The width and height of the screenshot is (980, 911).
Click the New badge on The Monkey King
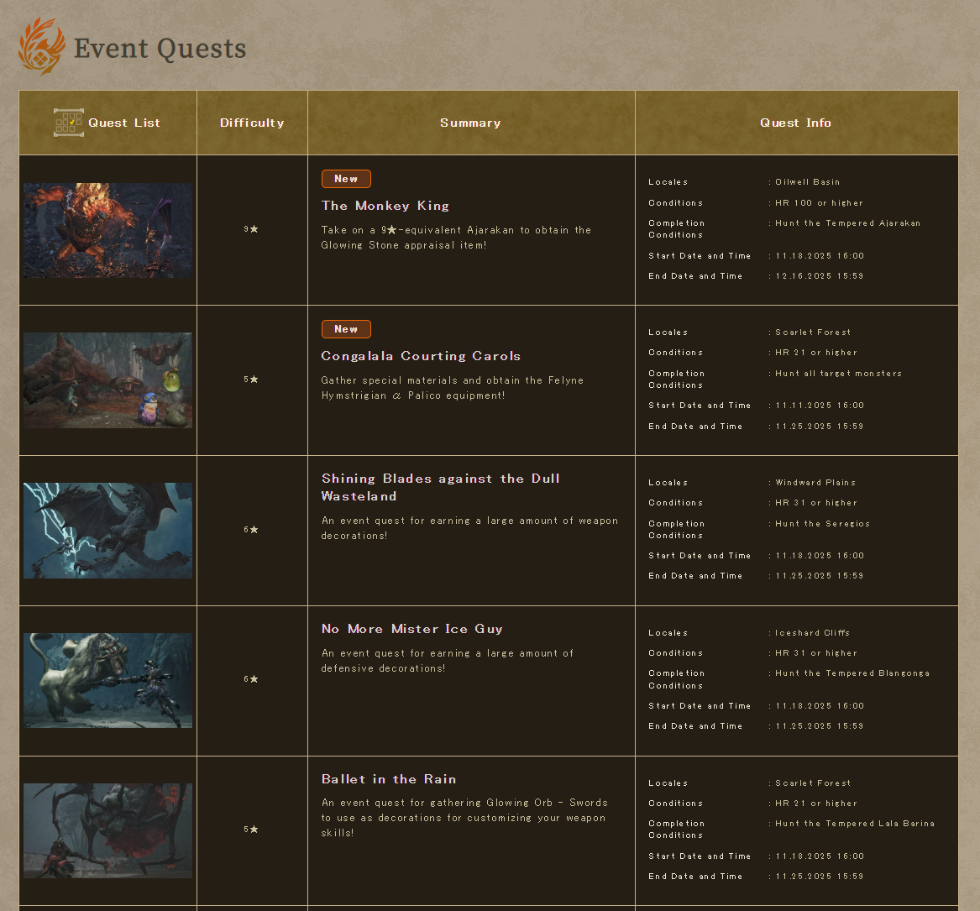346,178
